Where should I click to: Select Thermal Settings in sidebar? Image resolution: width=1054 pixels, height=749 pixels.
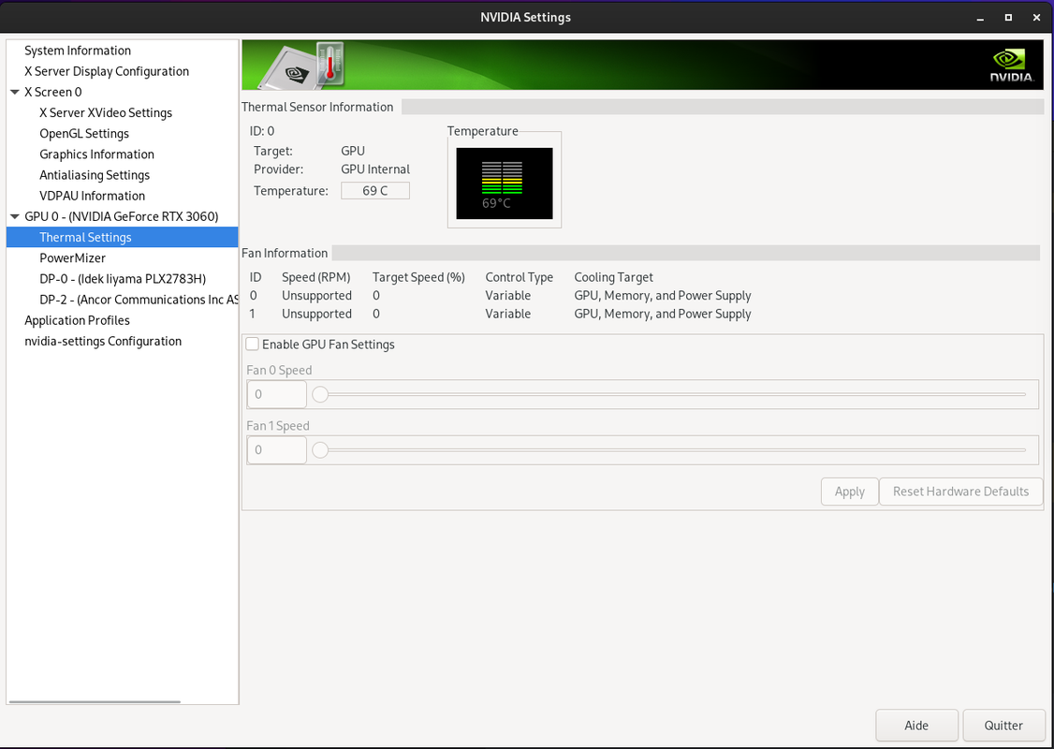coord(123,238)
